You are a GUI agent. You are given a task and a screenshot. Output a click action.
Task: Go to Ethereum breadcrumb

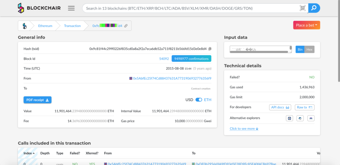[x=45, y=26]
